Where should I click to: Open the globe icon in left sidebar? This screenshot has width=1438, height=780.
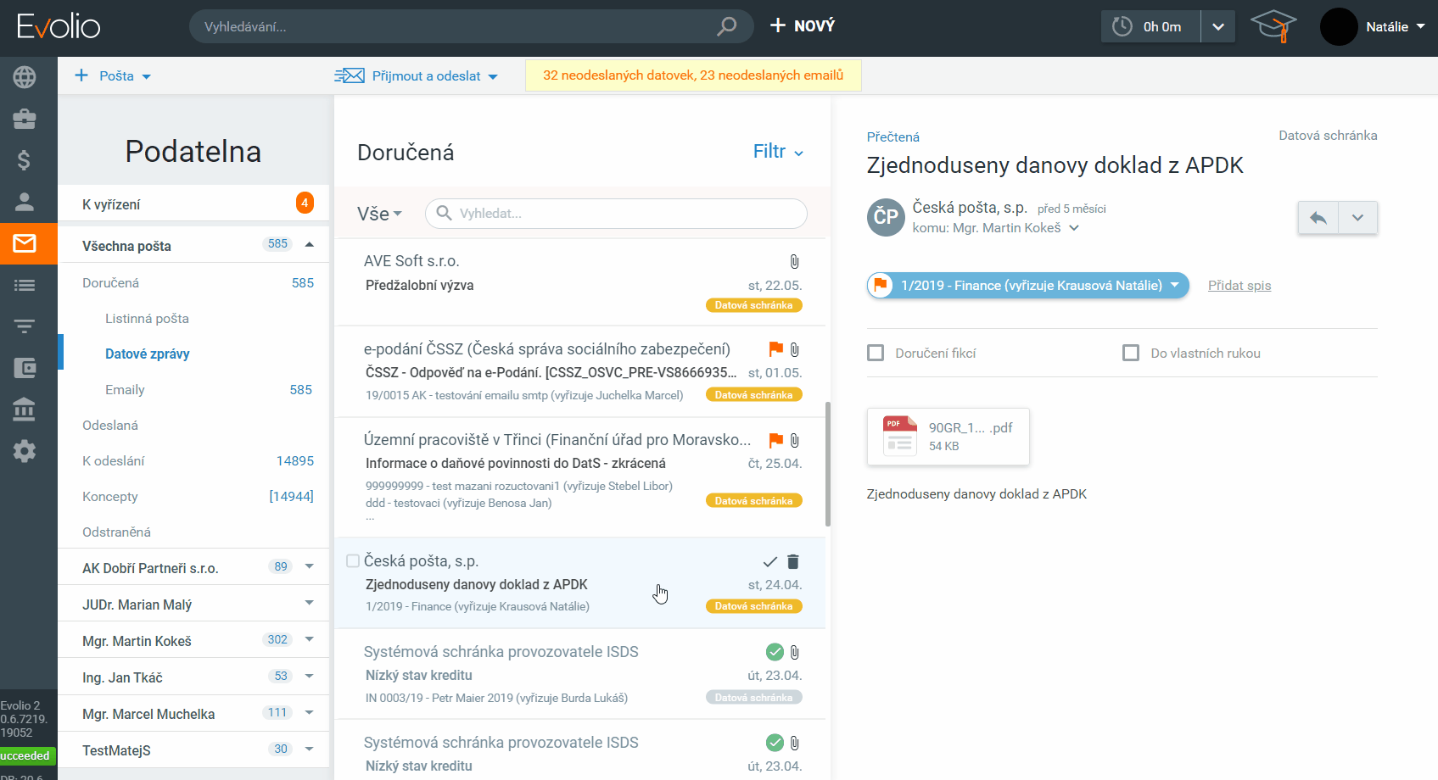(x=25, y=77)
